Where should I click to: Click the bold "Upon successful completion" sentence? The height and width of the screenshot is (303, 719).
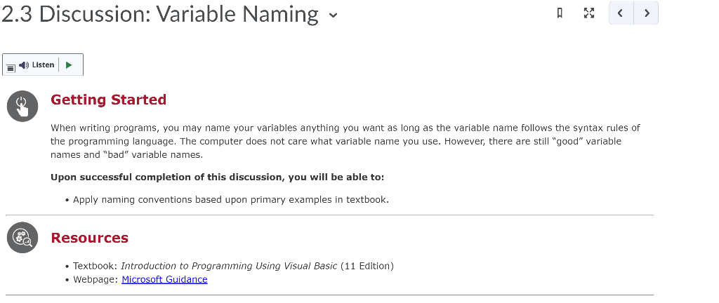pos(218,177)
